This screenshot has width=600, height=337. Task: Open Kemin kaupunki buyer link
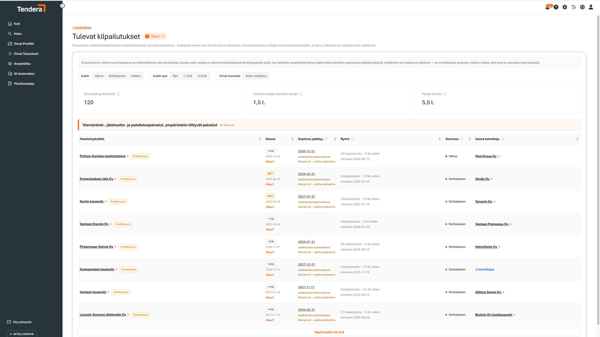coord(93,201)
